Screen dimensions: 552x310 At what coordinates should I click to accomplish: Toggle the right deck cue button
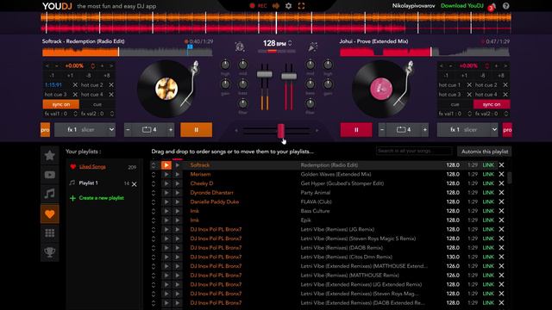click(x=455, y=104)
